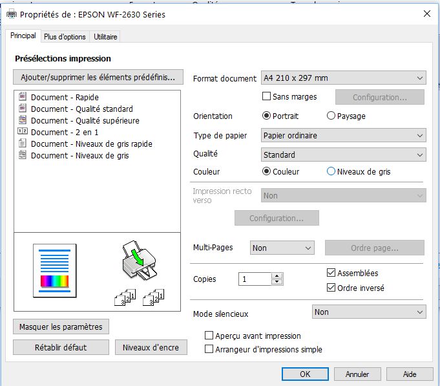Open the Mode silencieux dropdown
The width and height of the screenshot is (440, 386).
click(x=369, y=312)
